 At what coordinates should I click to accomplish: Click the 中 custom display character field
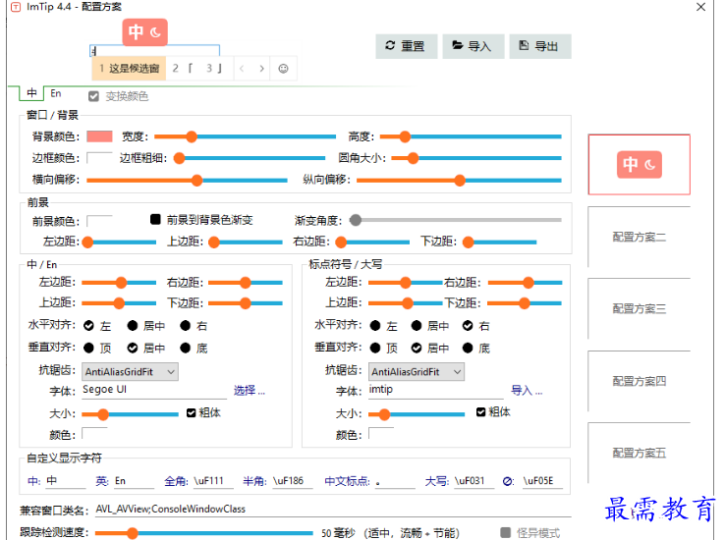[66, 481]
